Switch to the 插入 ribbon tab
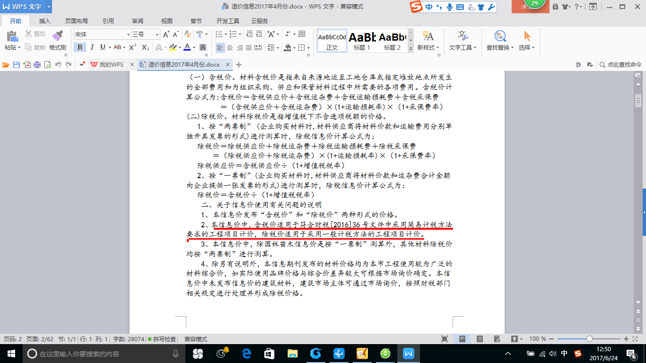Screen dimensions: 646x363 45,21
